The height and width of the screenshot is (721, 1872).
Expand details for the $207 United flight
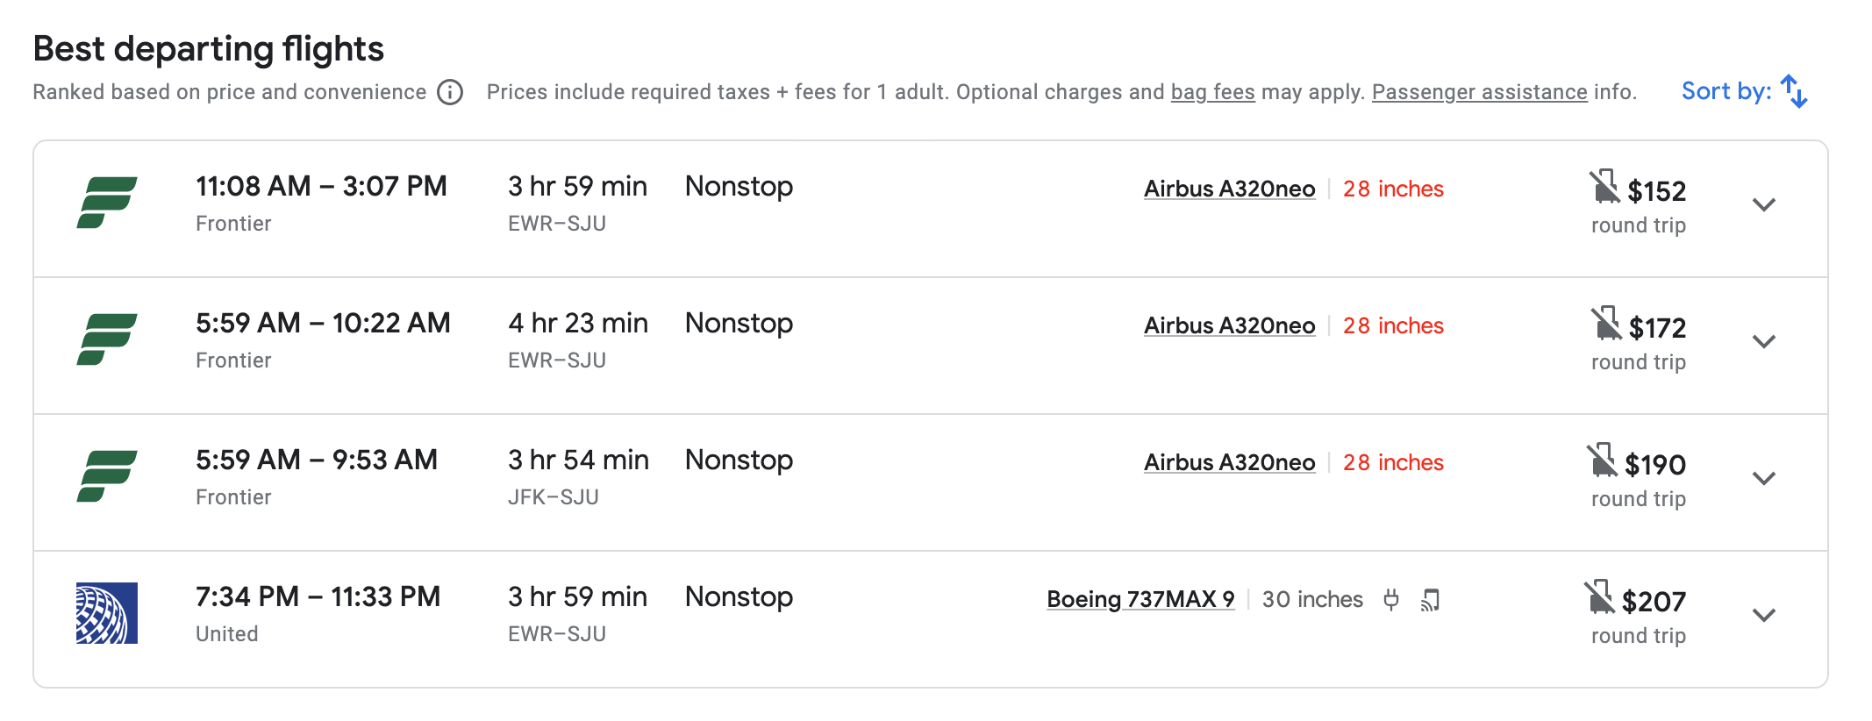(1762, 617)
